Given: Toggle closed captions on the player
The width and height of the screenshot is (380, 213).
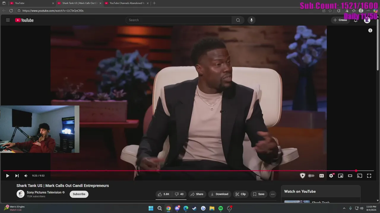Looking at the screenshot, I should tap(322, 176).
